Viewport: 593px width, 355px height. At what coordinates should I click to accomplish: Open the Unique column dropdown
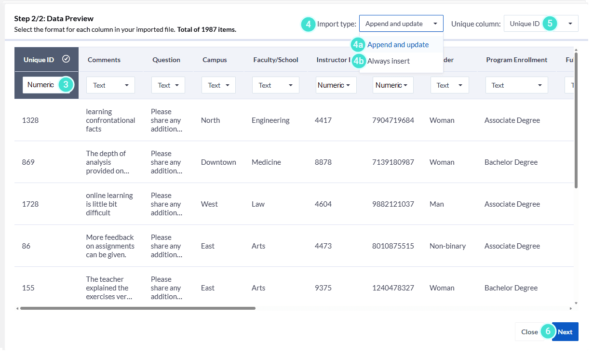pyautogui.click(x=540, y=24)
